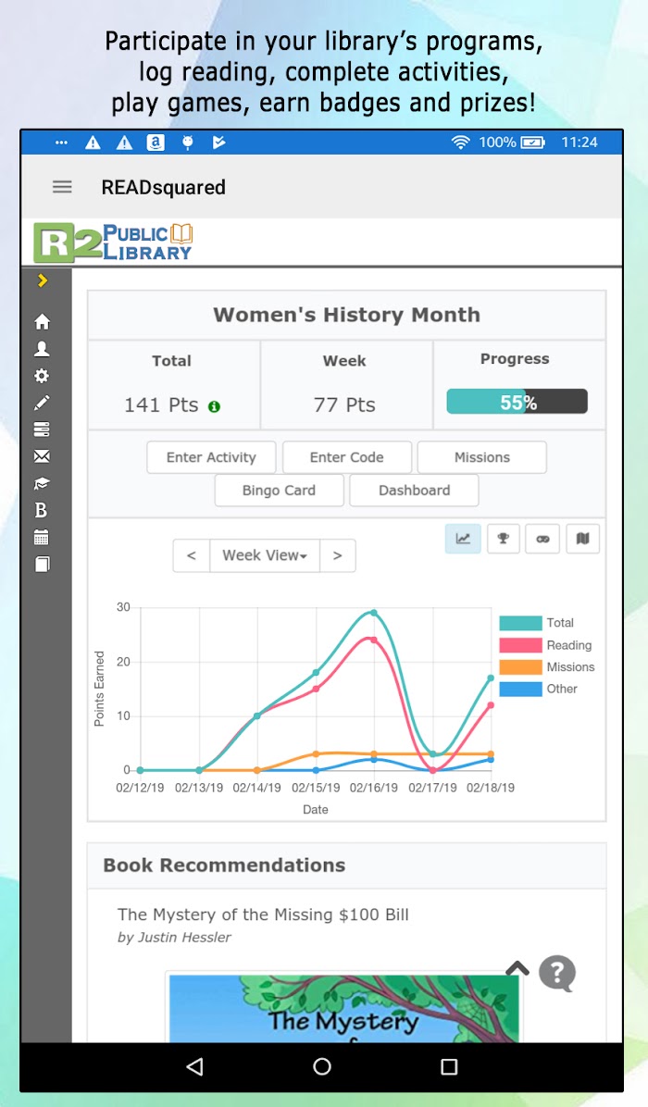Toggle the Total series in chart legend
Image resolution: width=648 pixels, height=1107 pixels.
pyautogui.click(x=537, y=623)
